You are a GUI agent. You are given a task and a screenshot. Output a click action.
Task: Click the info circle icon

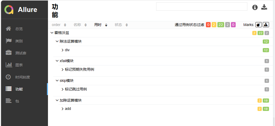(x=255, y=7)
